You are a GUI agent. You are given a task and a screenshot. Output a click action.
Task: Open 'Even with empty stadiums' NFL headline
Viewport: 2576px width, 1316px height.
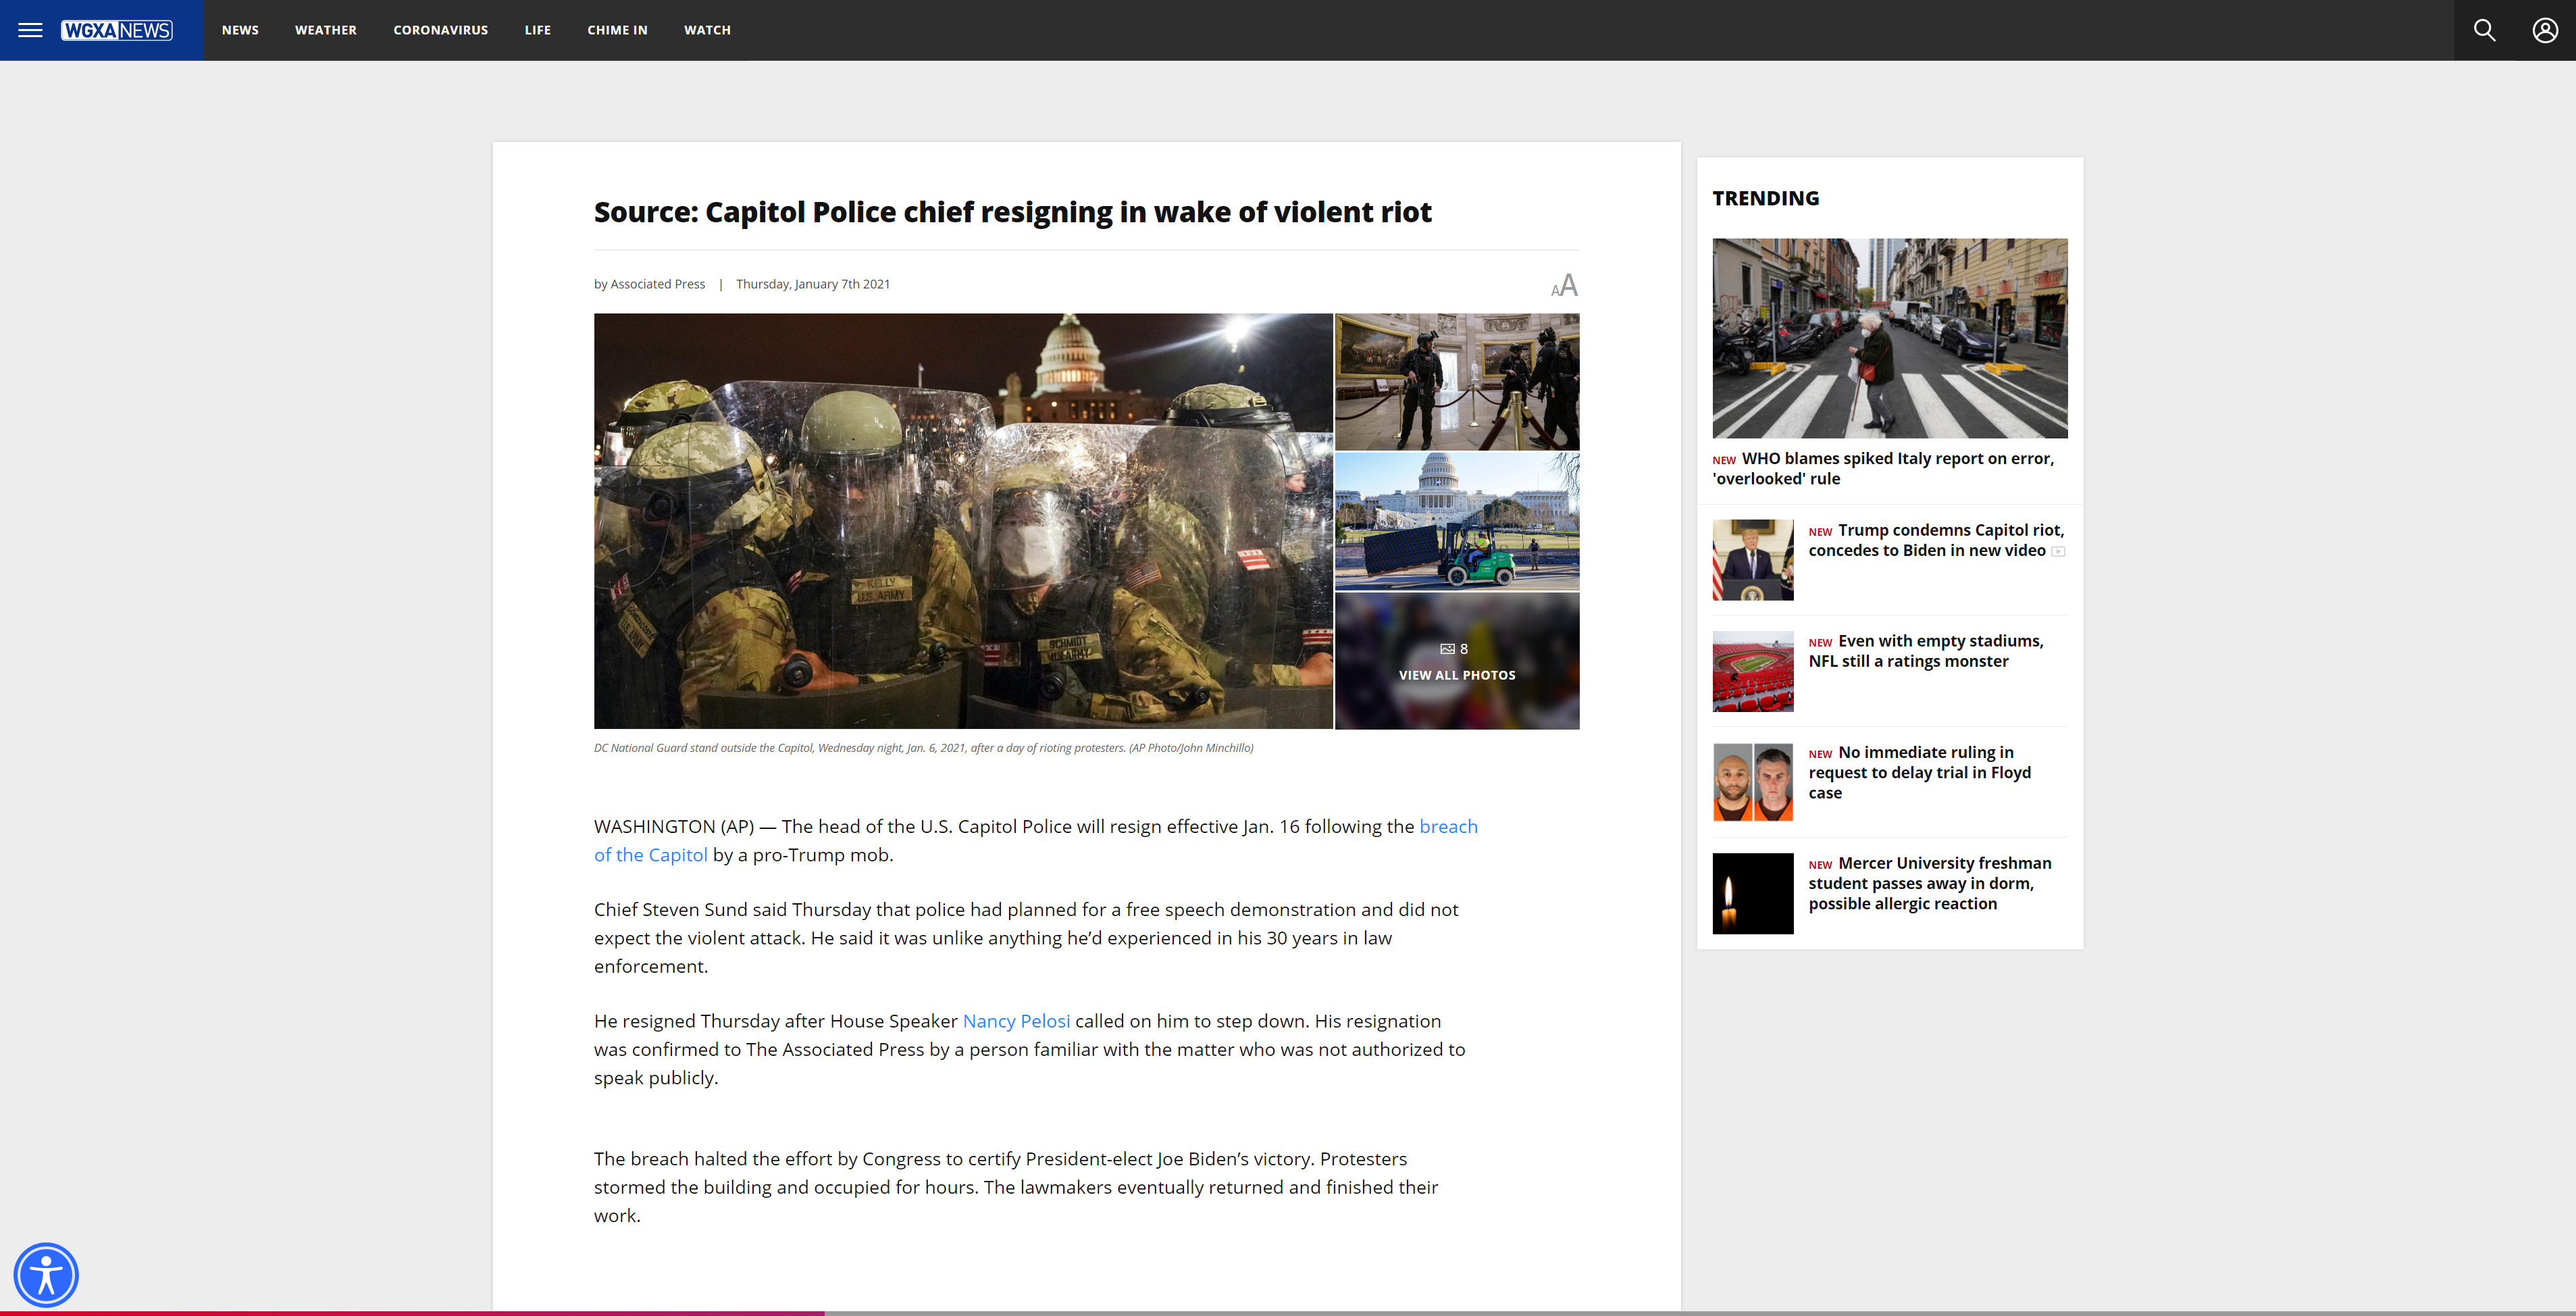pyautogui.click(x=1926, y=651)
